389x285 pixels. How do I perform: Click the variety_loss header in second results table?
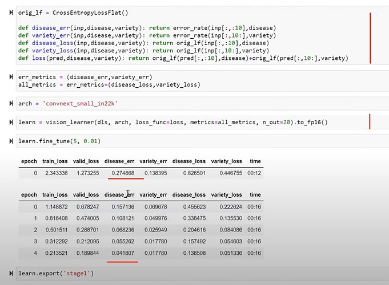tap(227, 194)
